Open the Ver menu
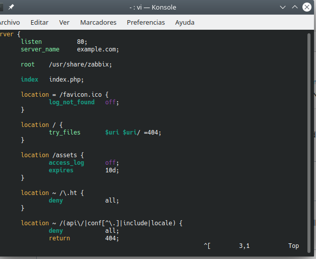 pos(64,22)
